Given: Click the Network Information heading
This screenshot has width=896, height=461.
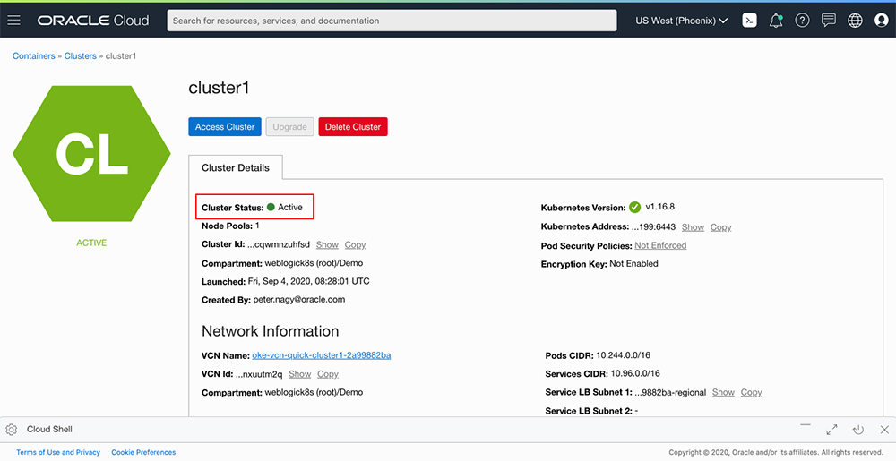Looking at the screenshot, I should 271,331.
